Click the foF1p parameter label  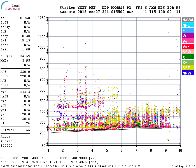coord(5,27)
